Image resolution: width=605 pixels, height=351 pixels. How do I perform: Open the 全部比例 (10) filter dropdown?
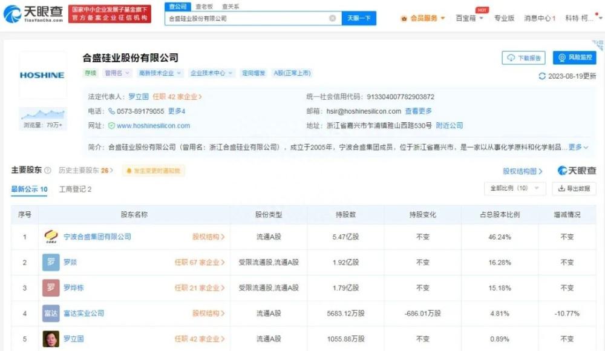pos(515,188)
